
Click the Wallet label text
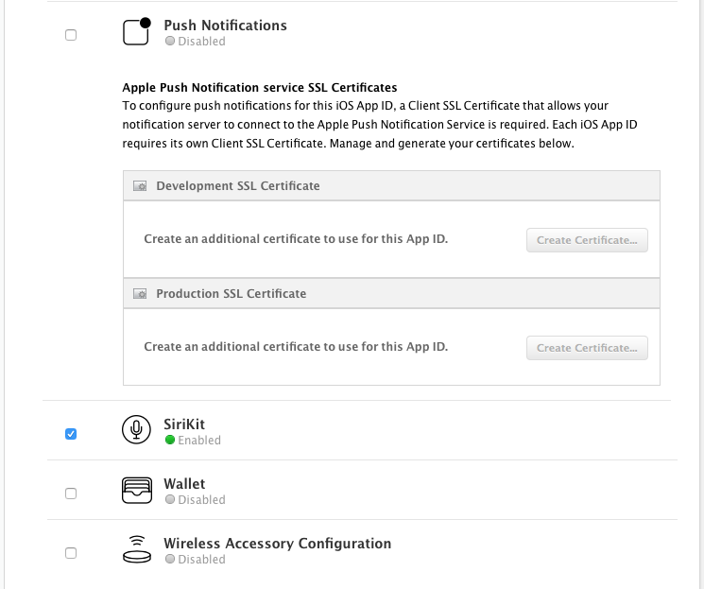(x=184, y=484)
